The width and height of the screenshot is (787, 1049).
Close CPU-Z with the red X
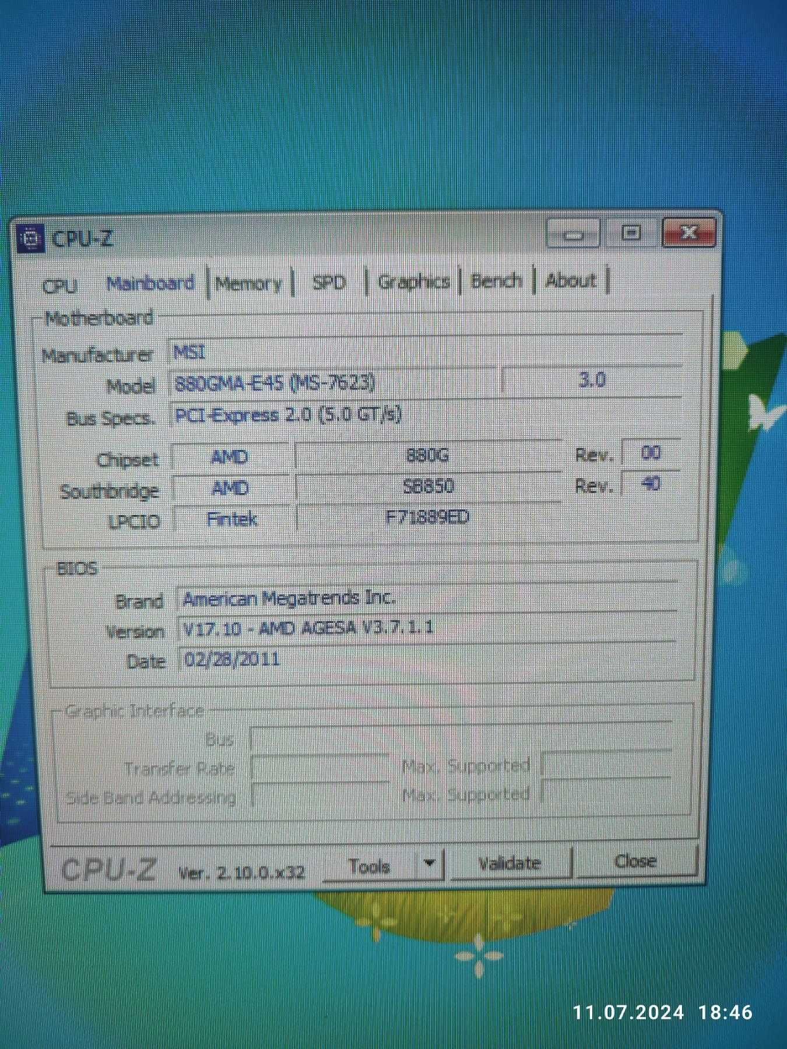(x=689, y=233)
